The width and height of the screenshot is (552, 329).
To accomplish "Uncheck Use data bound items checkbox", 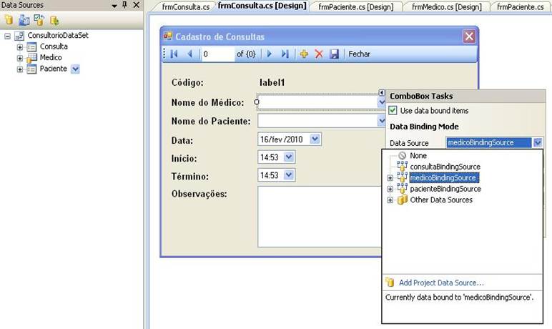I will (x=393, y=110).
